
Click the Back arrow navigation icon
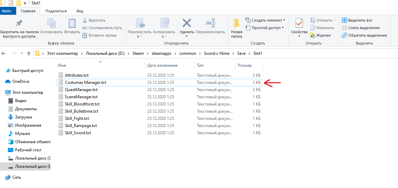pyautogui.click(x=4, y=53)
